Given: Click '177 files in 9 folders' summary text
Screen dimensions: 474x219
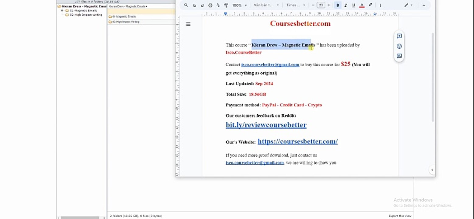Looking at the screenshot, I should (x=97, y=2).
